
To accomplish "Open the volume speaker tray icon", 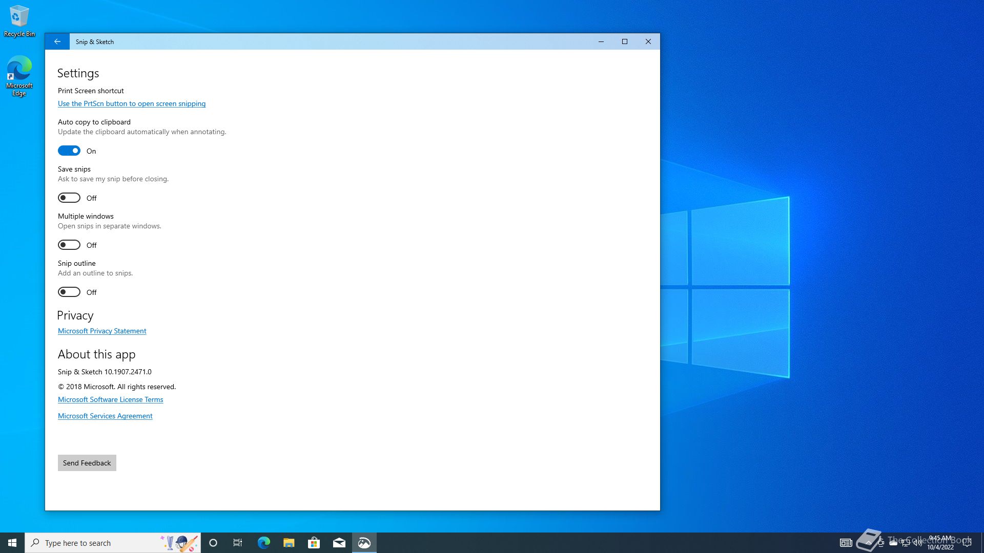I will tap(918, 543).
